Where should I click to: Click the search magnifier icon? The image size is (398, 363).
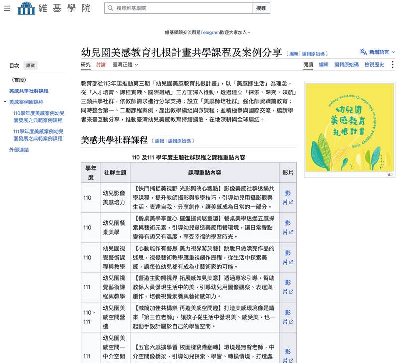tap(110, 8)
